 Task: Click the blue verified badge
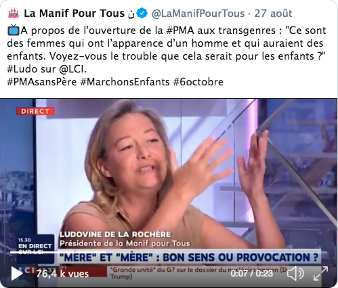pyautogui.click(x=142, y=14)
